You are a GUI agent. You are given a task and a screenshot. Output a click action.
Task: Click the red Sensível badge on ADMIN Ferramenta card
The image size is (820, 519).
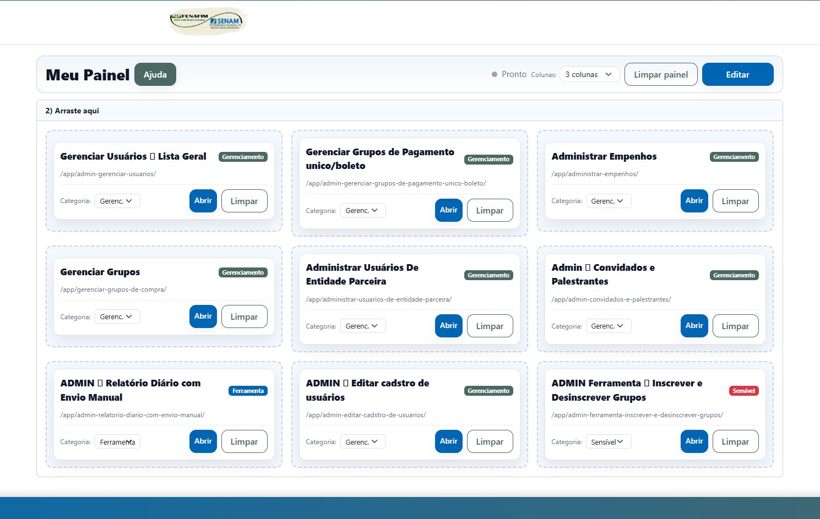pyautogui.click(x=743, y=391)
